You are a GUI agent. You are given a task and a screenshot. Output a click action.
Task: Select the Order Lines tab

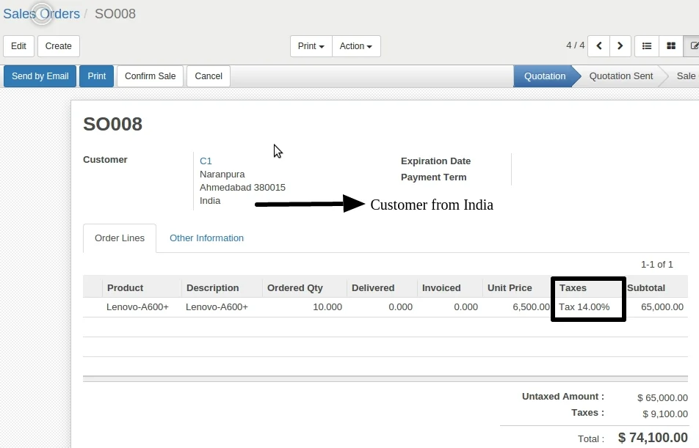(x=119, y=238)
